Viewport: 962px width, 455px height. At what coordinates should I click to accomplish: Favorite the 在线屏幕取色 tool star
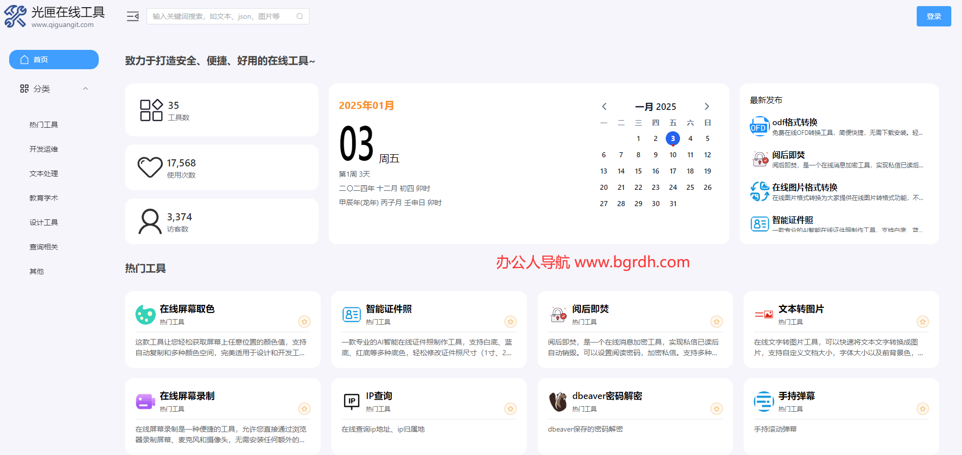304,322
